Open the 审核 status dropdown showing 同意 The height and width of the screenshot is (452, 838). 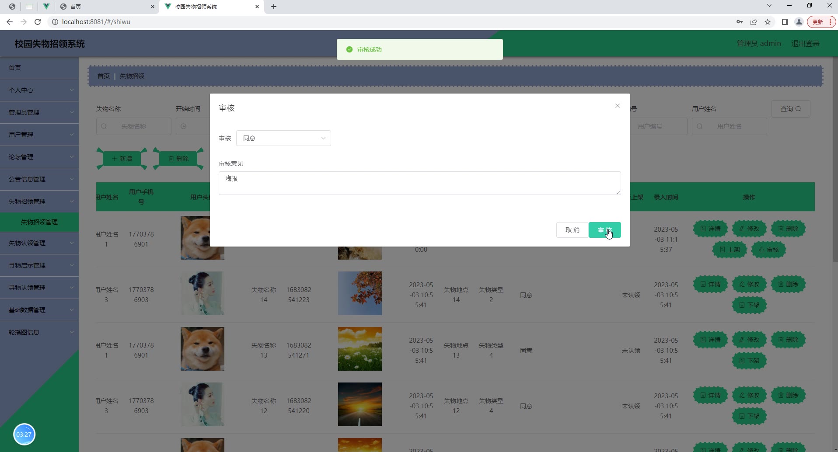[283, 138]
